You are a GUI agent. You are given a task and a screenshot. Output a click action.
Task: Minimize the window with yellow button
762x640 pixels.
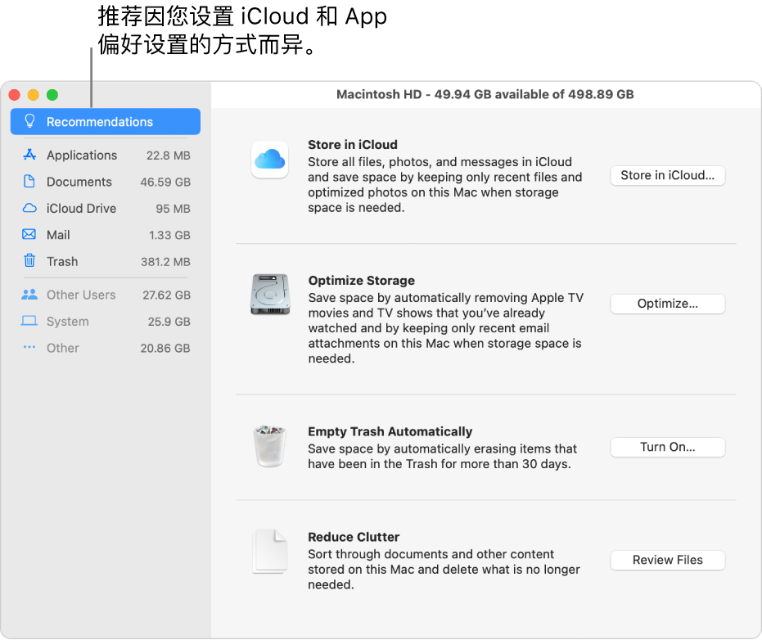(x=33, y=95)
